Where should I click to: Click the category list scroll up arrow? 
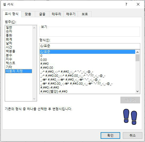(x=34, y=28)
